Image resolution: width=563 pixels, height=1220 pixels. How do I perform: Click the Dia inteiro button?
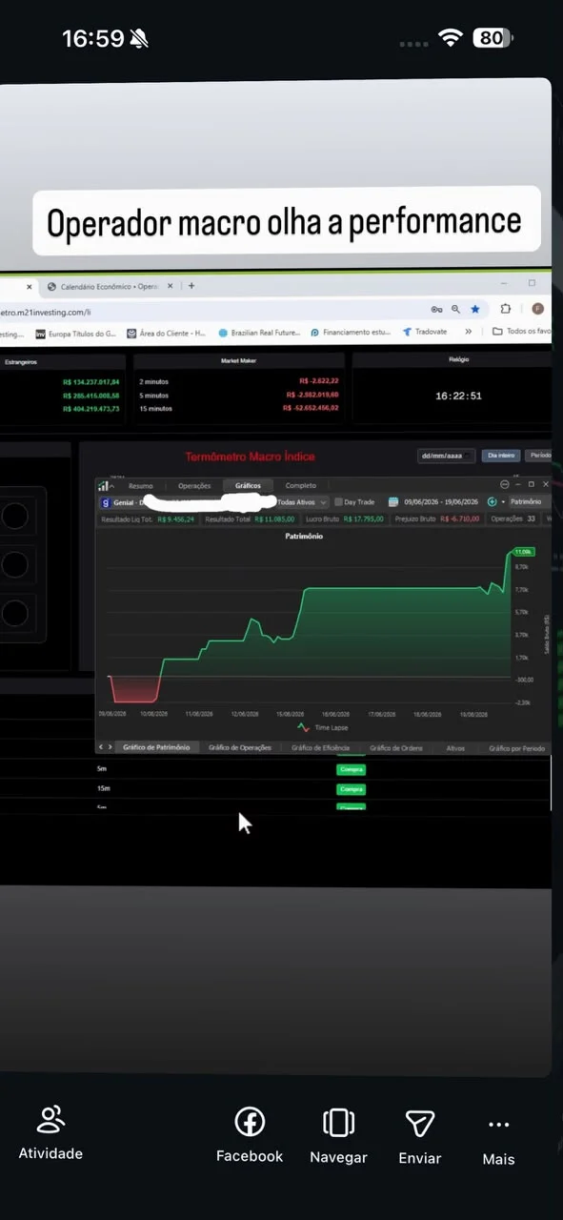point(500,456)
